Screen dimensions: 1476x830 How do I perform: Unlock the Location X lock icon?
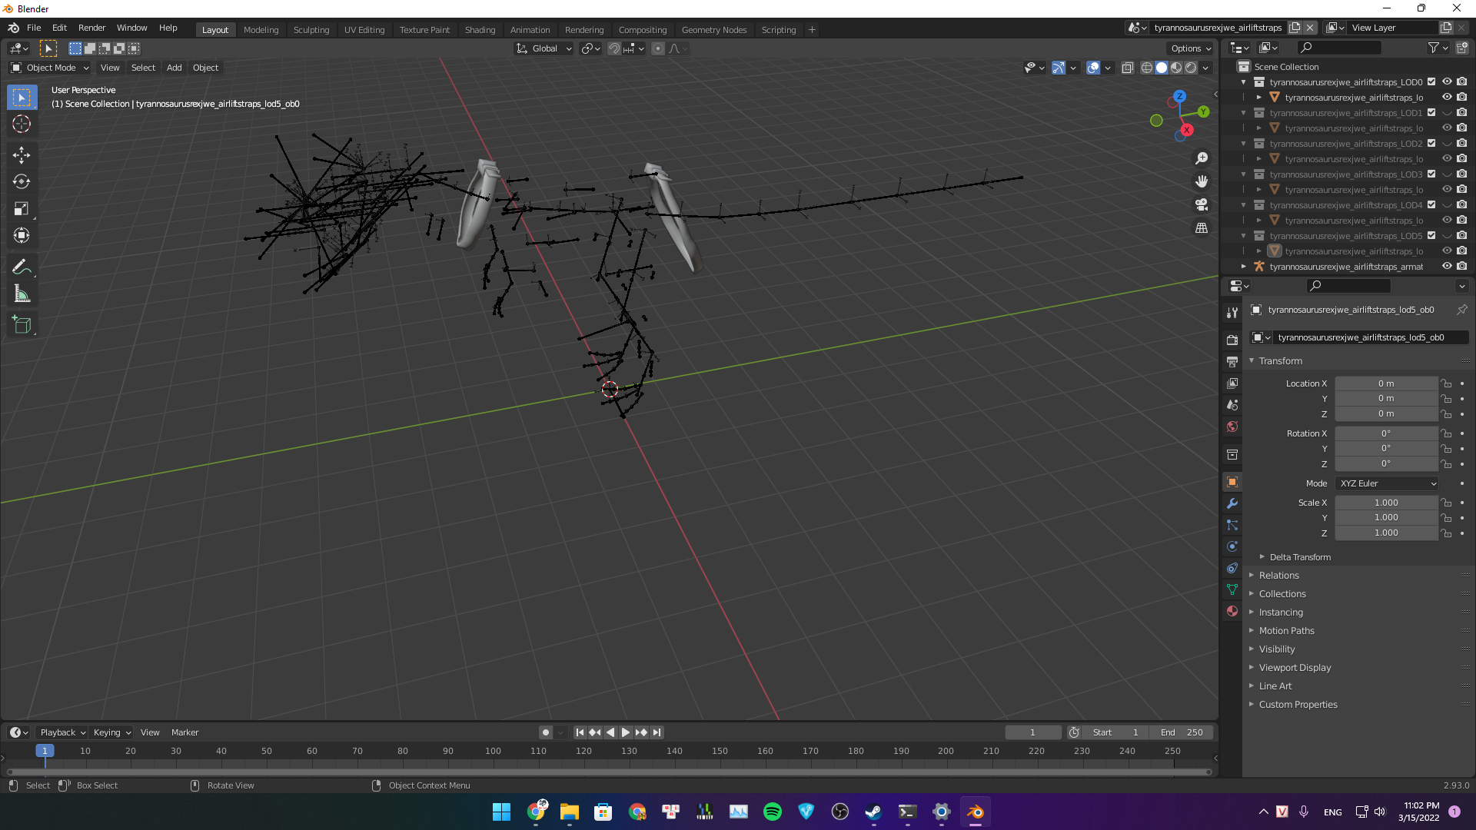pos(1445,383)
